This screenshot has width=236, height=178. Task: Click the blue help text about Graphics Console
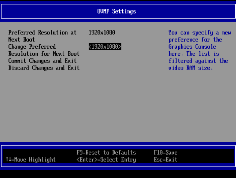[x=200, y=50]
